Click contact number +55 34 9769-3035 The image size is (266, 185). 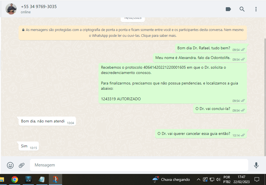(39, 6)
